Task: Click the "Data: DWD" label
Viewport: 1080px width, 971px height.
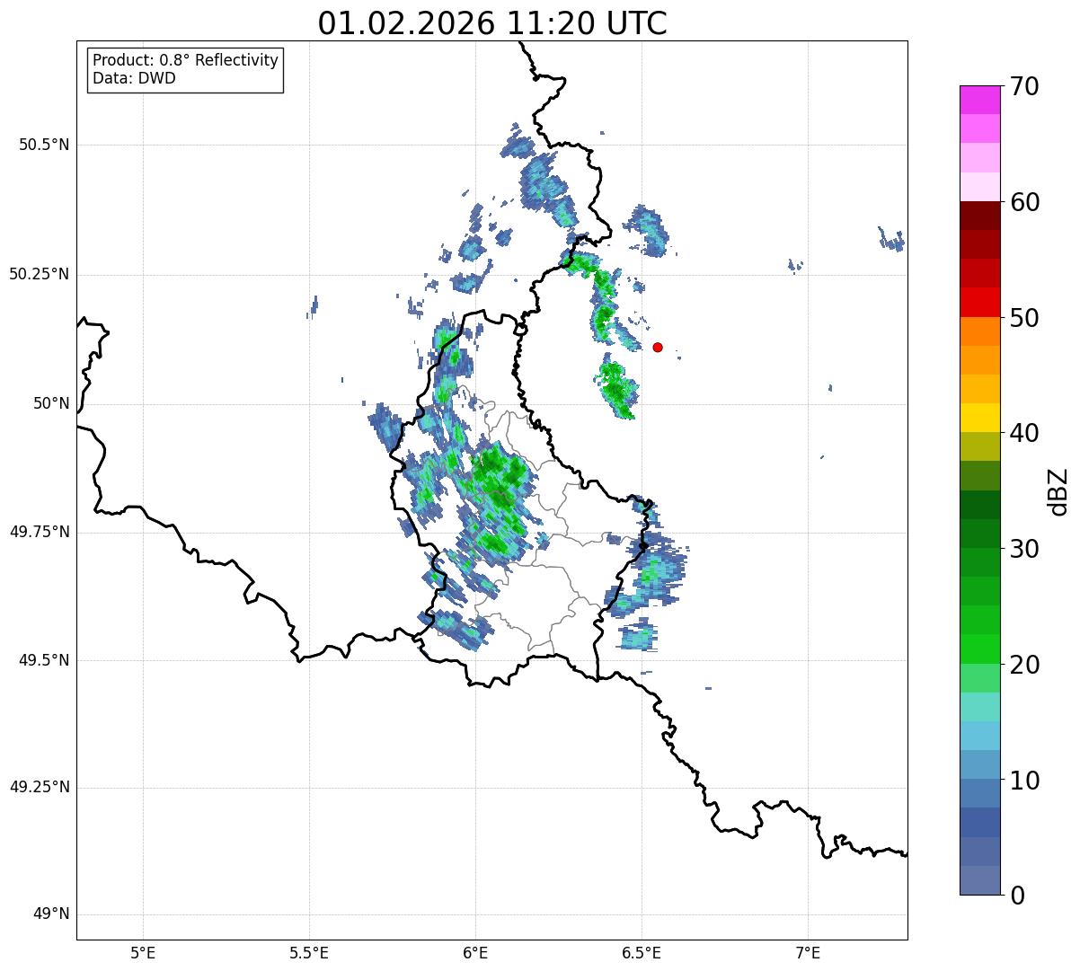Action: [x=134, y=78]
